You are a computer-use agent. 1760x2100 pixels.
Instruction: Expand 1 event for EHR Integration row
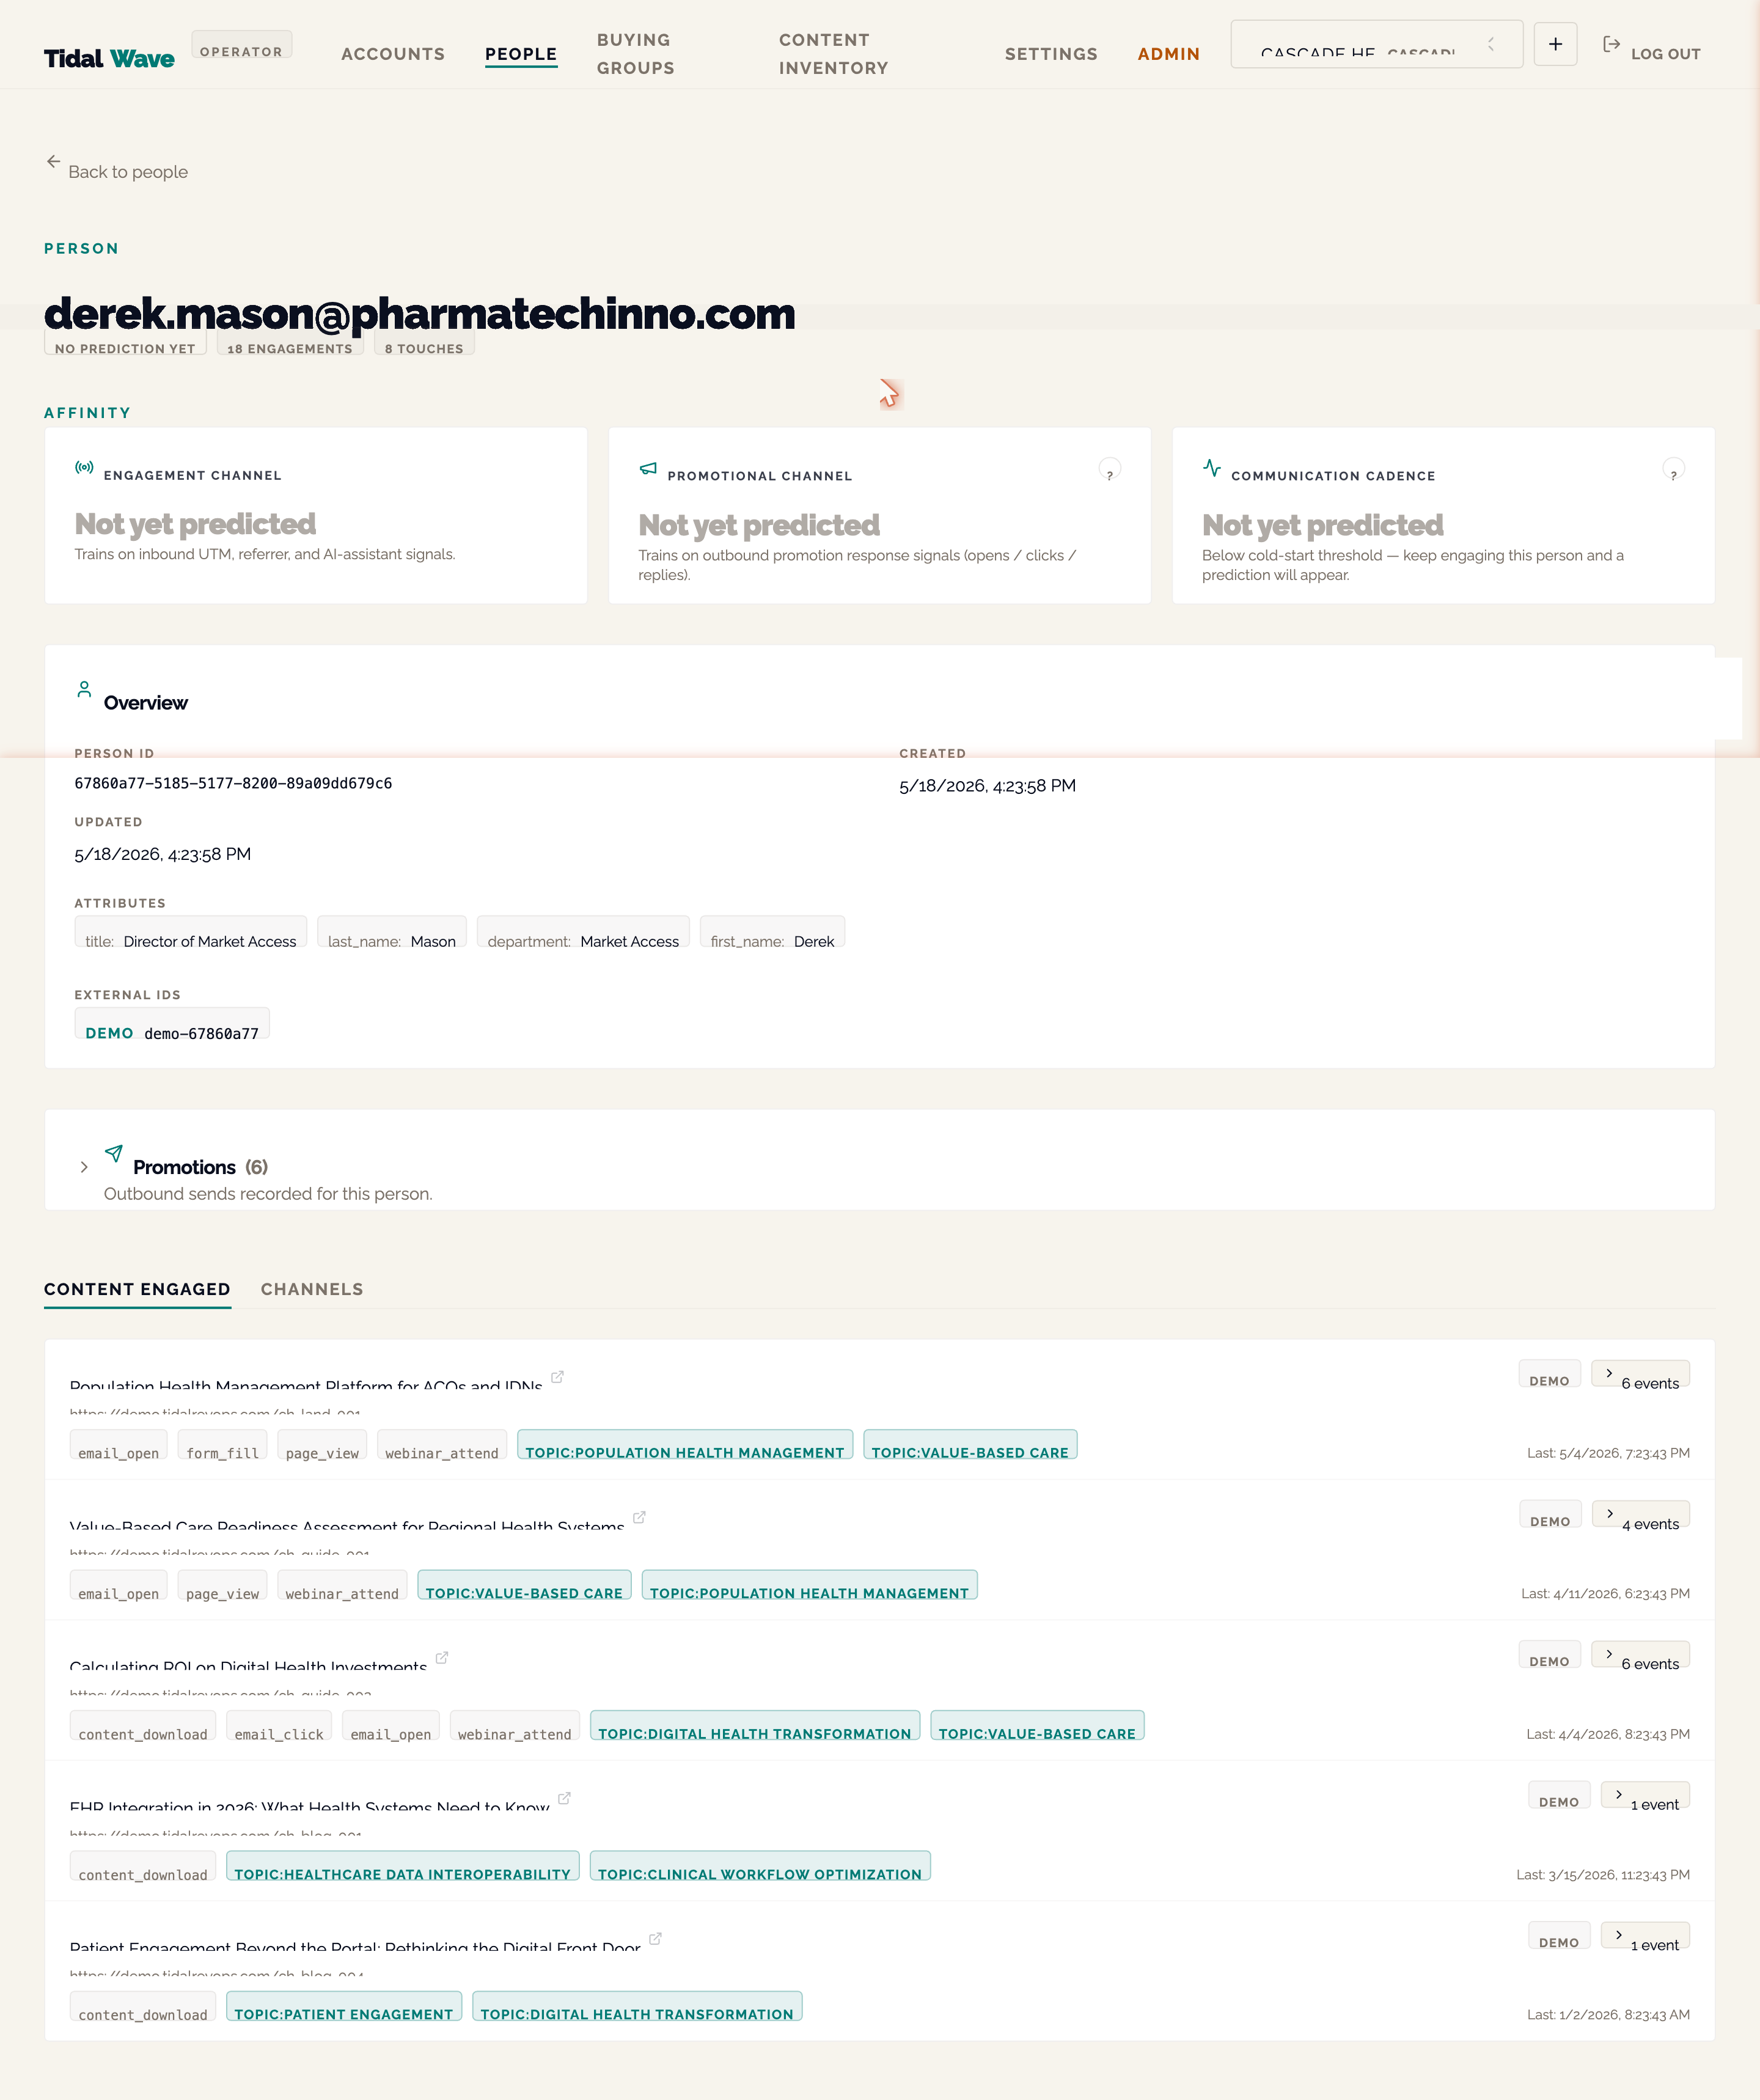(1645, 1796)
